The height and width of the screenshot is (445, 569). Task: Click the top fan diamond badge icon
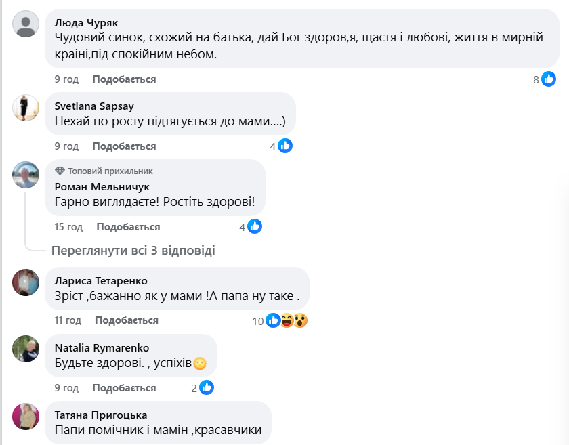click(x=60, y=171)
